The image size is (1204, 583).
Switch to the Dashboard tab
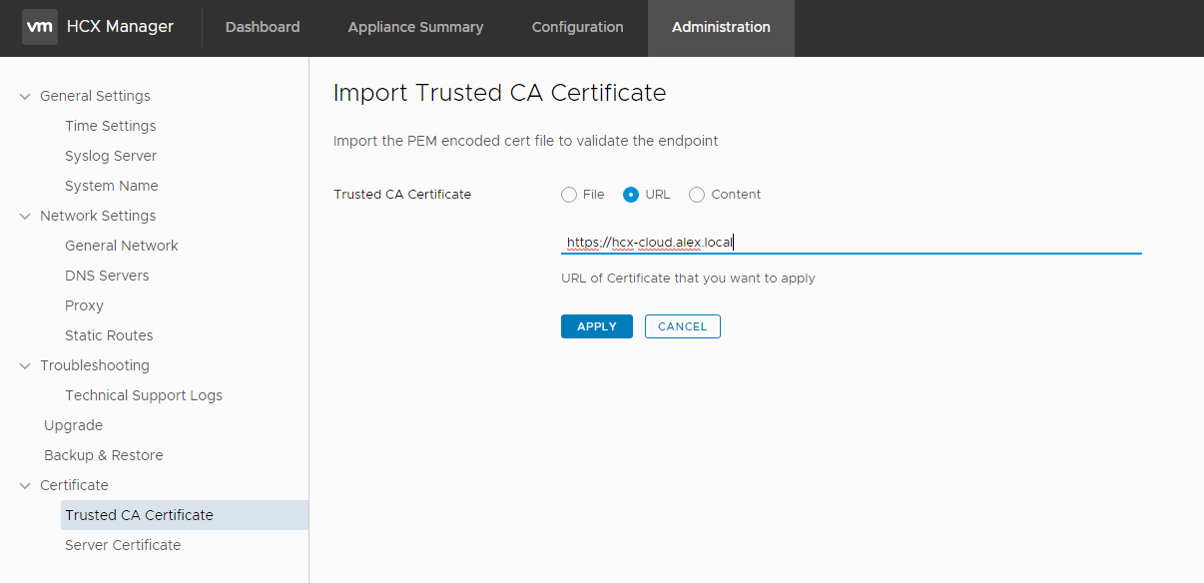(x=263, y=27)
